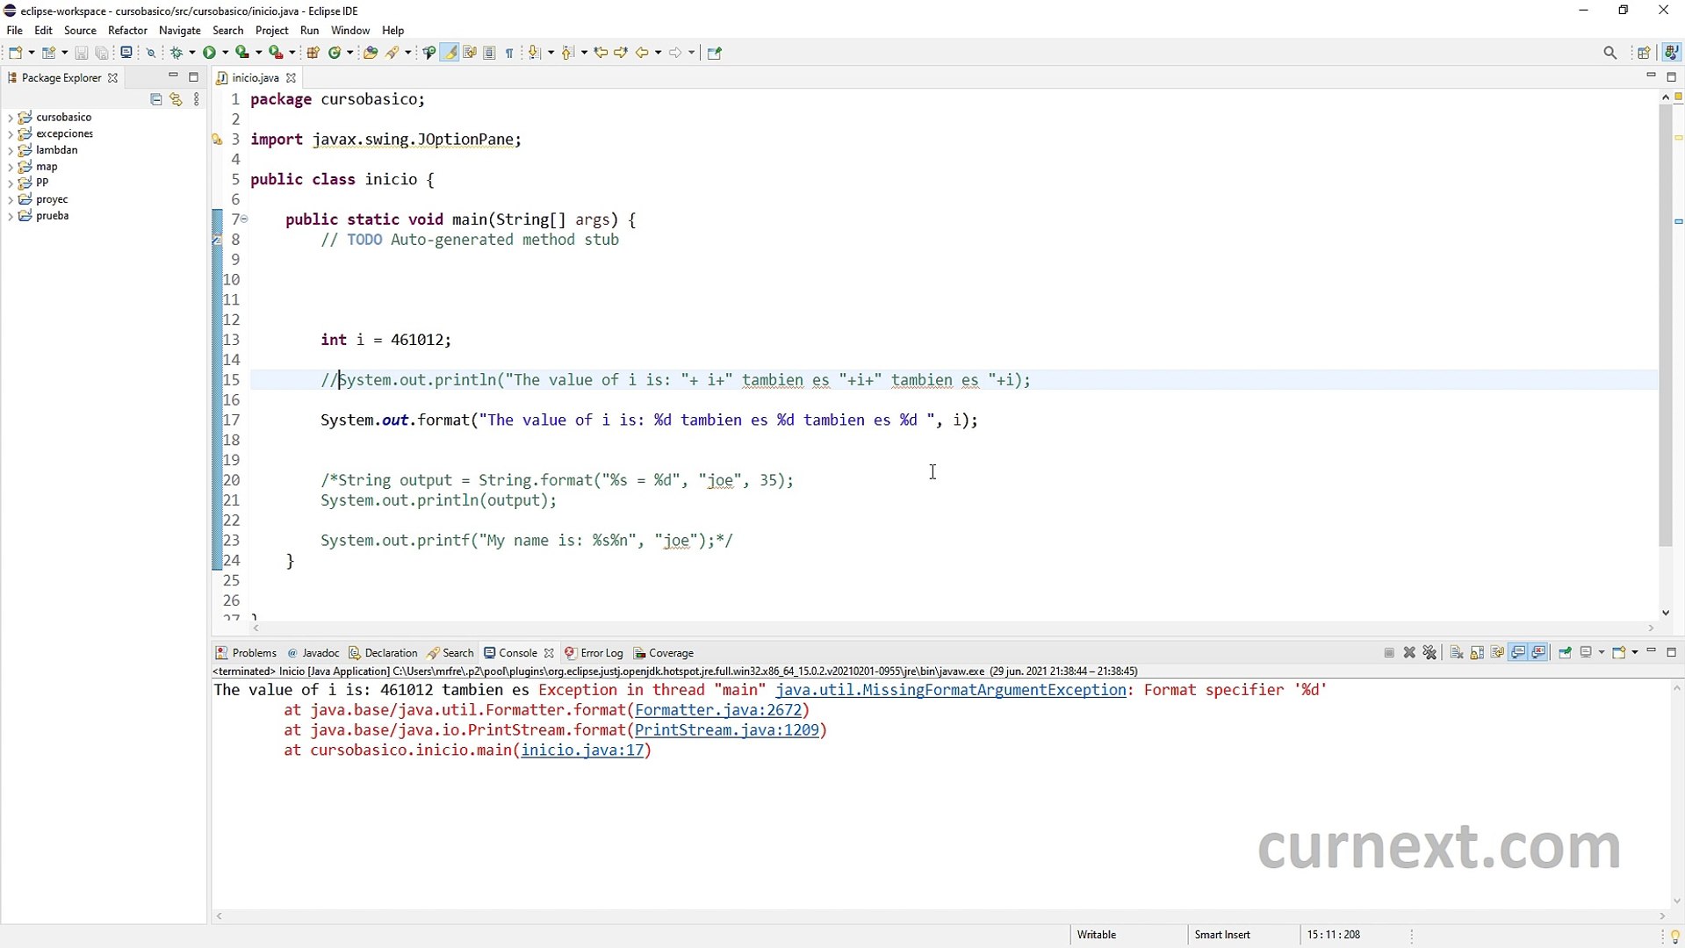The height and width of the screenshot is (948, 1685).
Task: Open the Refactor menu
Action: (x=127, y=30)
